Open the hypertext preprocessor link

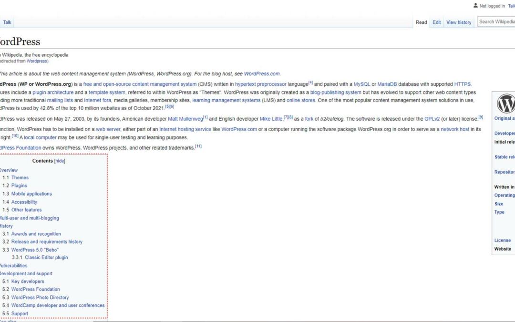coord(260,84)
